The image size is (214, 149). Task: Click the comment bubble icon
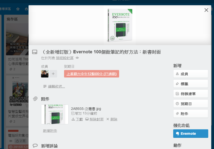35,146
